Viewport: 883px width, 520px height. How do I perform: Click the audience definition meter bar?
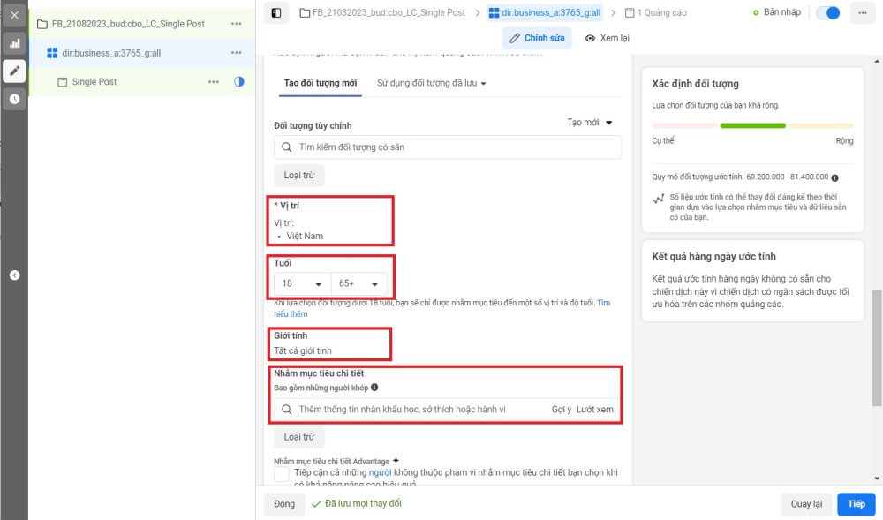752,126
